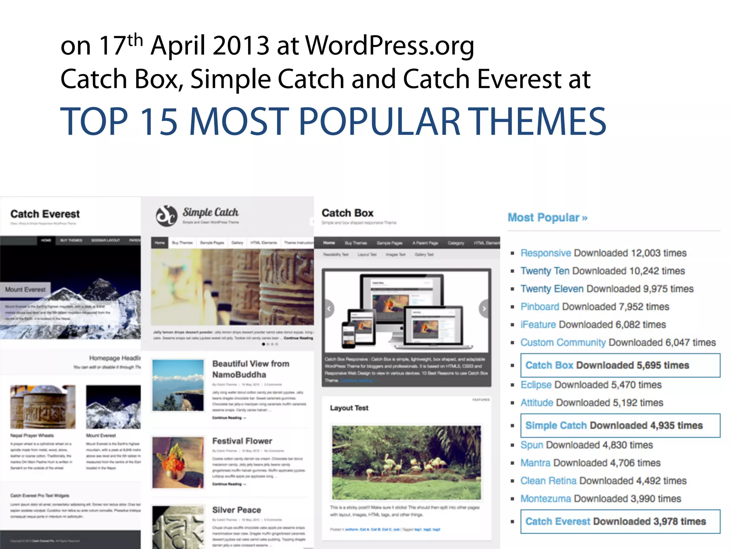Open Beautiful View from NamoBuddha post title
The image size is (732, 549).
pyautogui.click(x=251, y=369)
